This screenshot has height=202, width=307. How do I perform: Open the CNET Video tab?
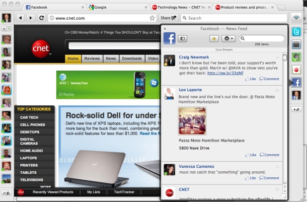pos(153,58)
